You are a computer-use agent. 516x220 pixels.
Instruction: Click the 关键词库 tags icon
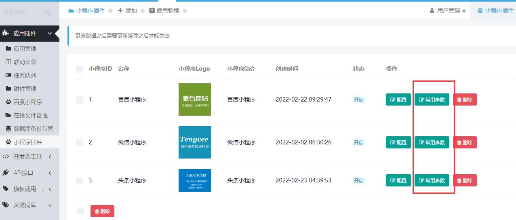click(6, 205)
